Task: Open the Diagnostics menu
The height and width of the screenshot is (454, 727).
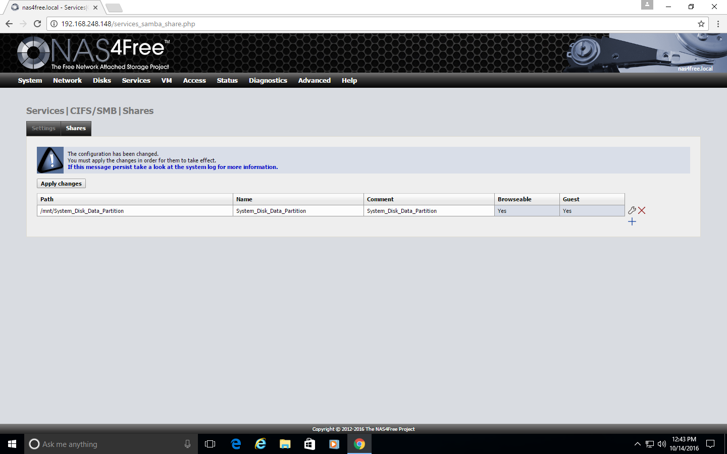Action: (x=268, y=81)
